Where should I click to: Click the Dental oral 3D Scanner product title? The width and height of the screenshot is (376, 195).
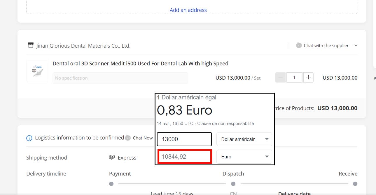[x=140, y=63]
